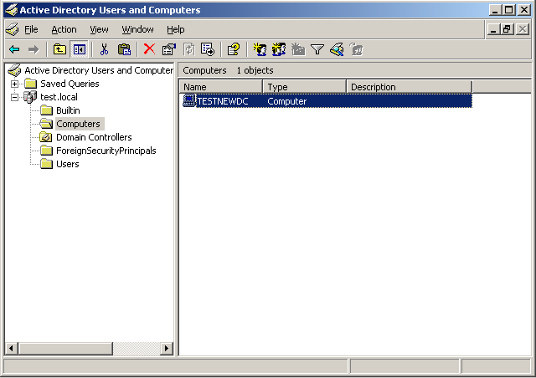536x378 pixels.
Task: Open the Action menu
Action: coord(64,30)
